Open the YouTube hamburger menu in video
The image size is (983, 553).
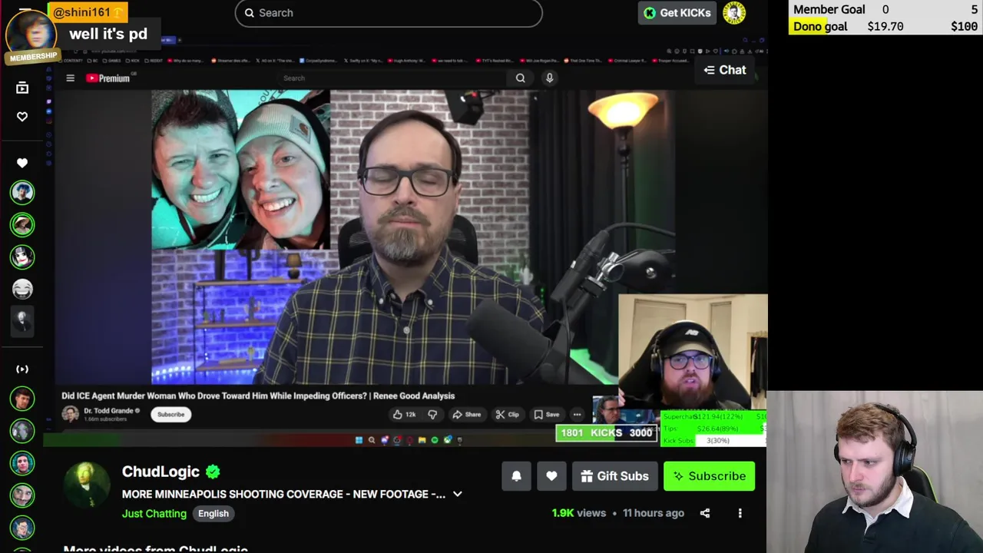tap(70, 78)
